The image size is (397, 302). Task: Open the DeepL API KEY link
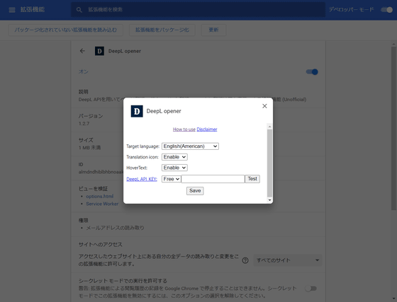[142, 179]
